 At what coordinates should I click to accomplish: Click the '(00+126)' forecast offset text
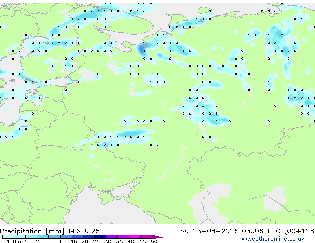[299, 231]
